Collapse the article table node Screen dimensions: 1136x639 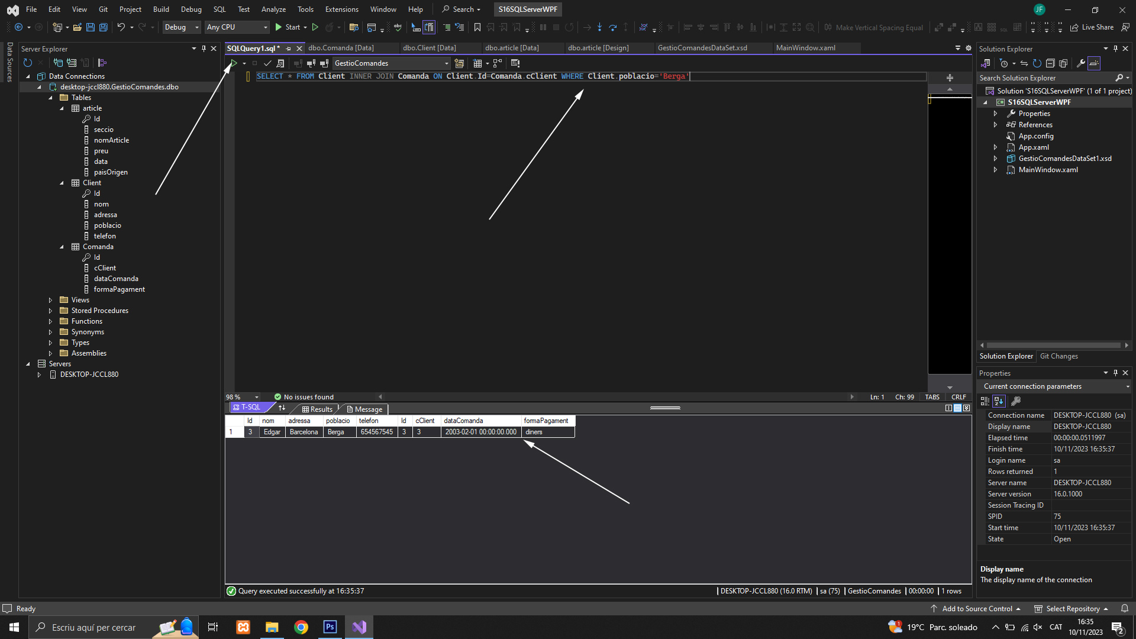pos(62,108)
